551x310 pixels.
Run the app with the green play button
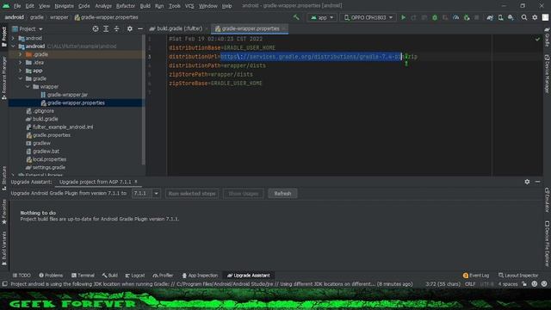(404, 17)
